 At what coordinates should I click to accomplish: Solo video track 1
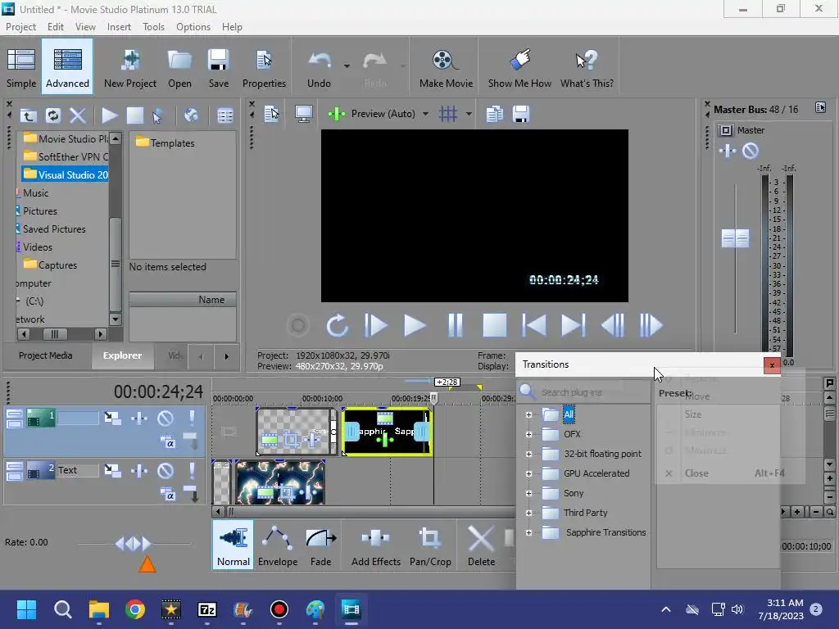click(192, 418)
